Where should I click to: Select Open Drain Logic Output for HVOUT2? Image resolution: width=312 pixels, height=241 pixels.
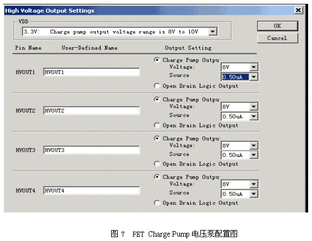point(157,125)
